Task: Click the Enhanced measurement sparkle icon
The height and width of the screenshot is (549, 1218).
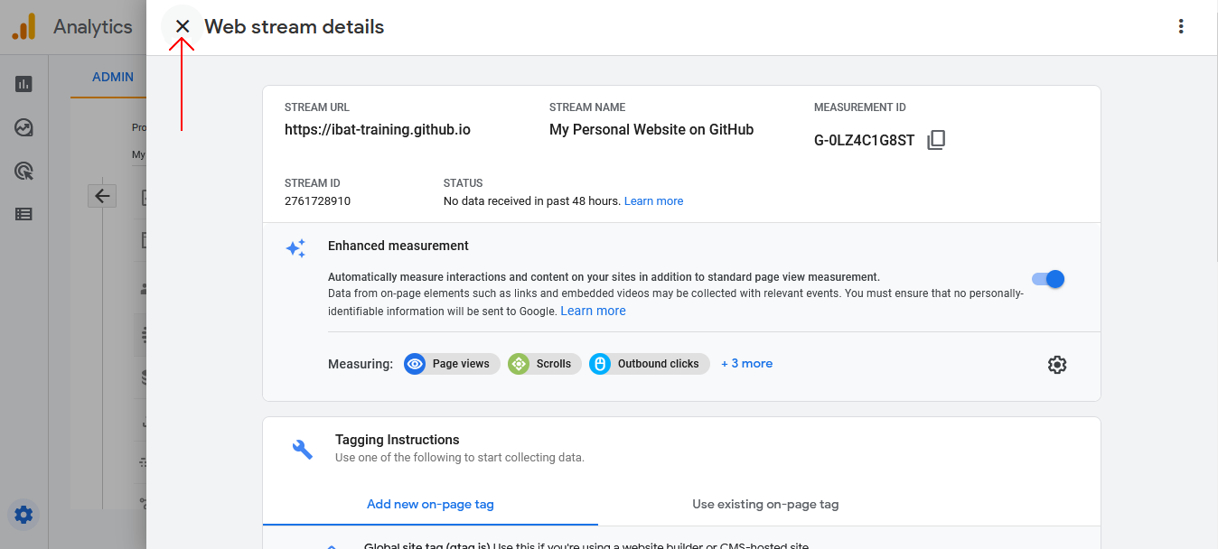Action: 295,249
